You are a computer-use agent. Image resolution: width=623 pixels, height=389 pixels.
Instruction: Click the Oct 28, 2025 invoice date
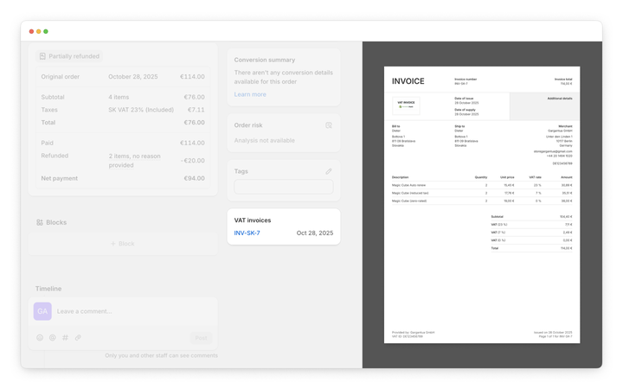[x=315, y=233]
